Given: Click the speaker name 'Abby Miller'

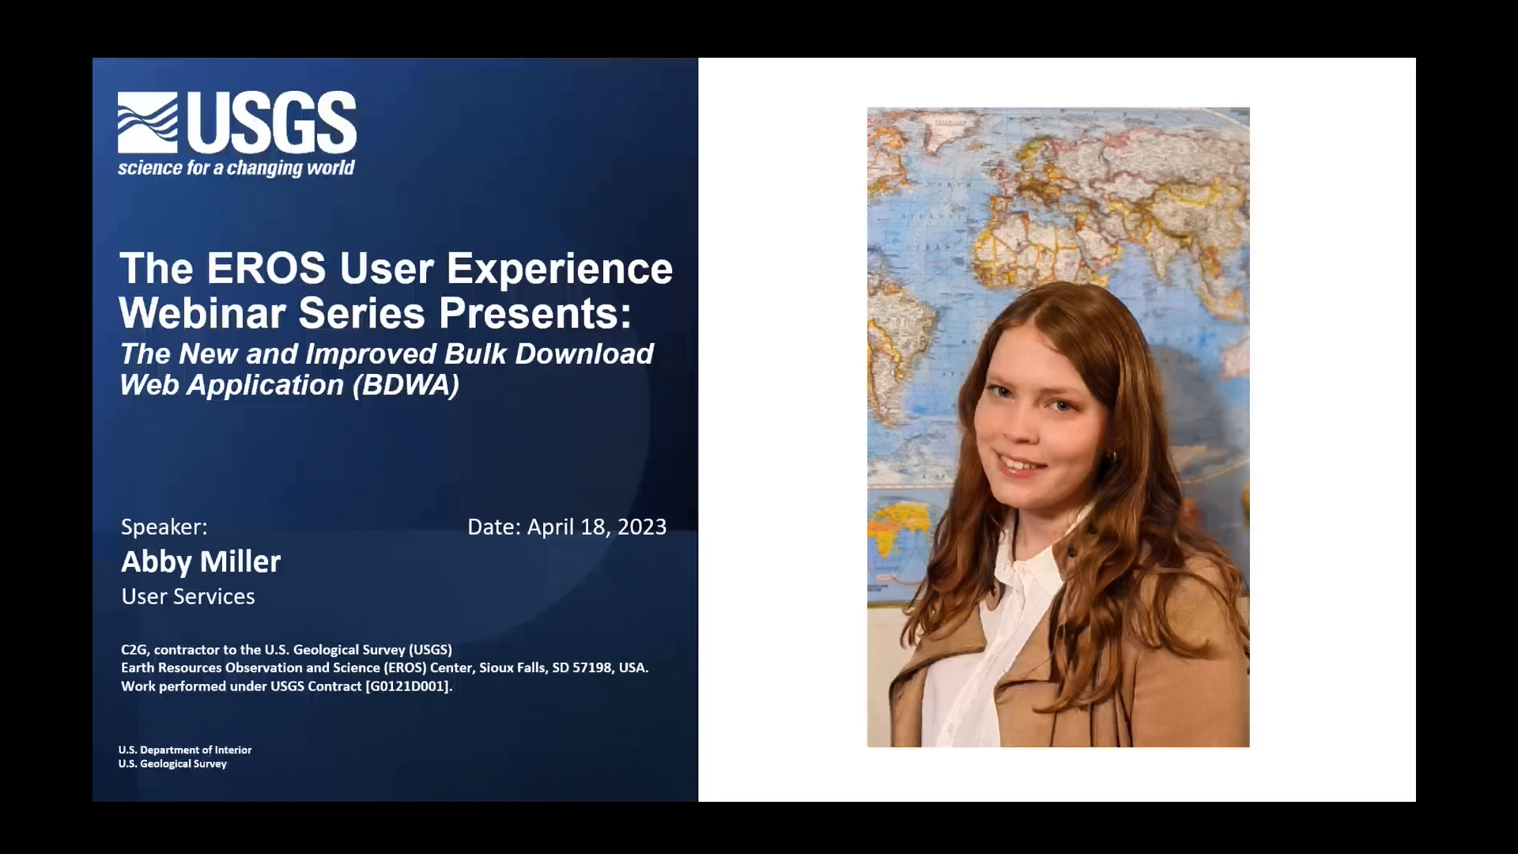Looking at the screenshot, I should [201, 561].
